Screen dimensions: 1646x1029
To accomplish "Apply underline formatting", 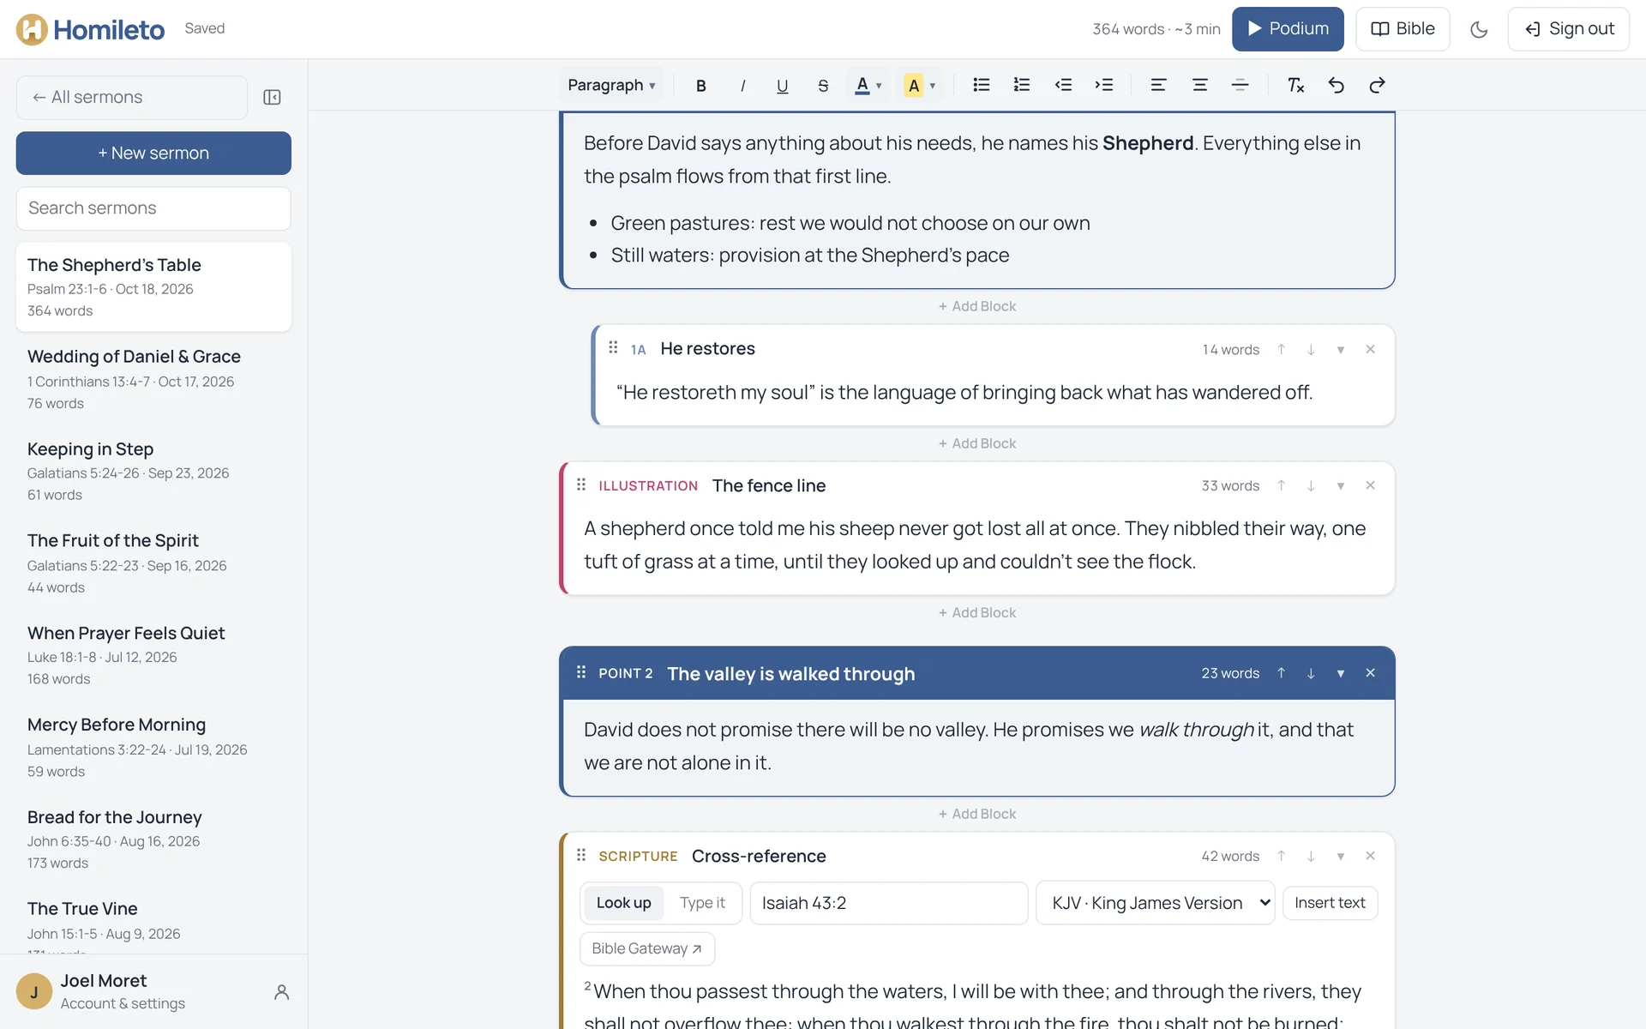I will pyautogui.click(x=782, y=85).
